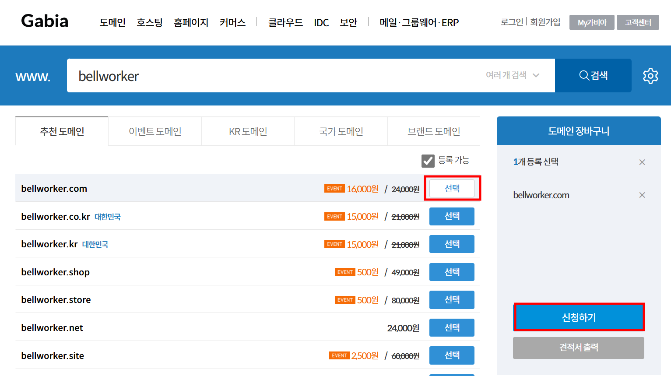The height and width of the screenshot is (376, 671).
Task: Open the 클라우드 menu
Action: pyautogui.click(x=285, y=22)
